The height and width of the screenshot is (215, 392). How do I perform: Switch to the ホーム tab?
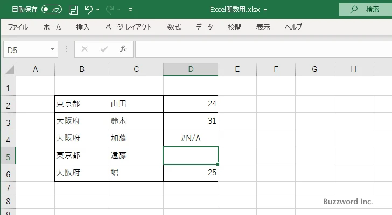coord(52,27)
